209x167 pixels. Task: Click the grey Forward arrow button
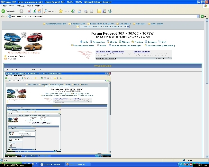point(21,11)
